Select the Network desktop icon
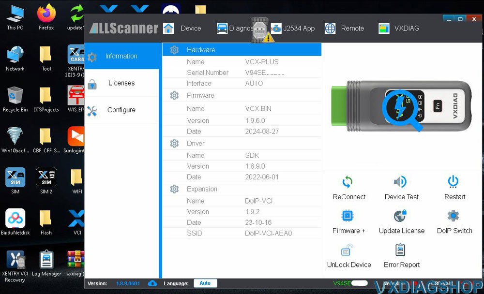This screenshot has width=484, height=294. coord(15,59)
